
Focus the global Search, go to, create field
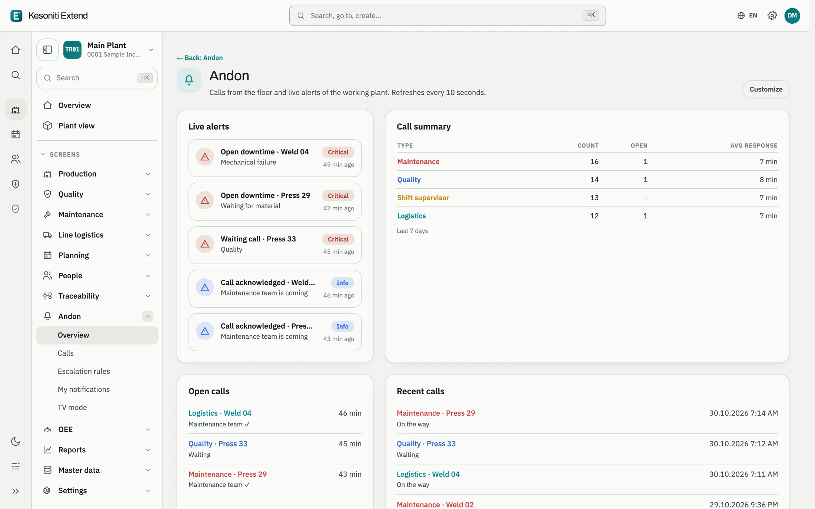pos(447,16)
